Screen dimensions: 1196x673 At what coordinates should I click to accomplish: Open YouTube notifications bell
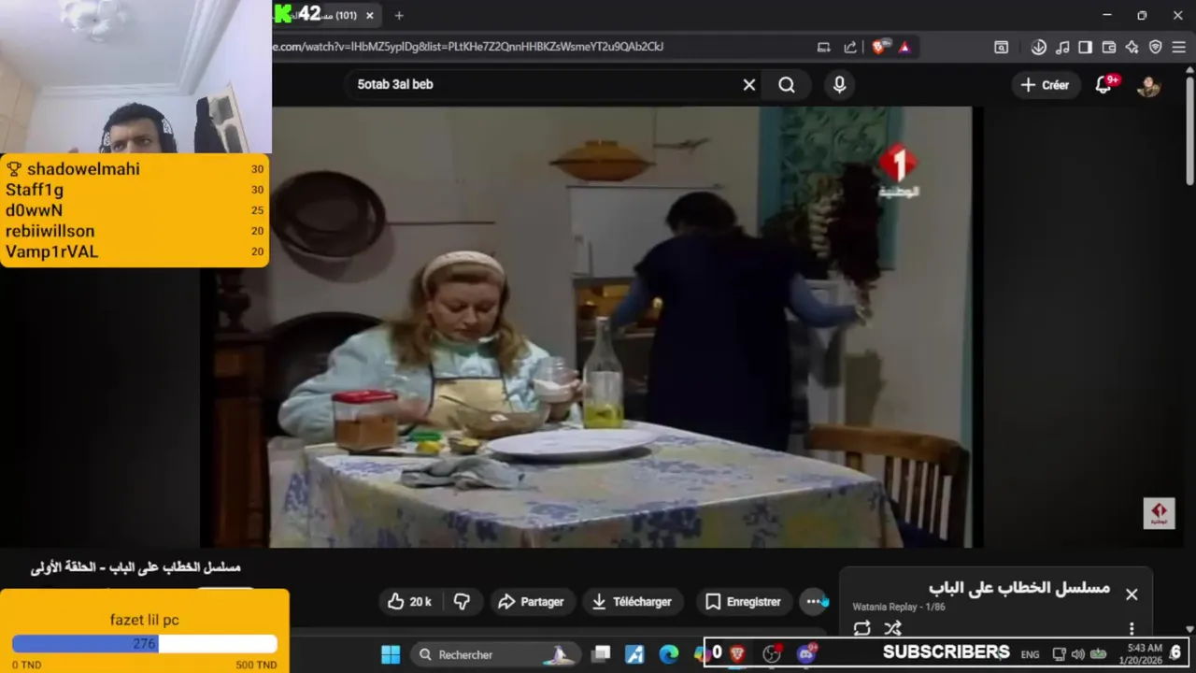1104,85
